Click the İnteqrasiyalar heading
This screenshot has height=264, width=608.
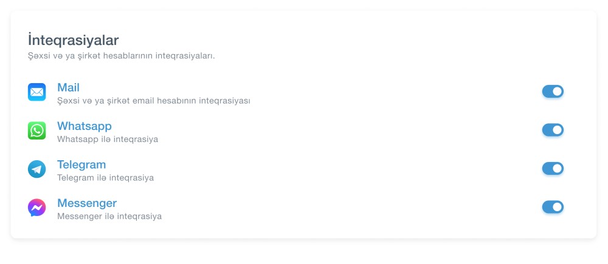73,40
